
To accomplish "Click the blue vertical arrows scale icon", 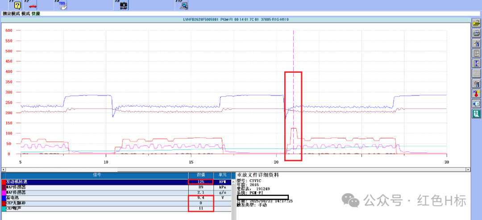I will coord(477,63).
